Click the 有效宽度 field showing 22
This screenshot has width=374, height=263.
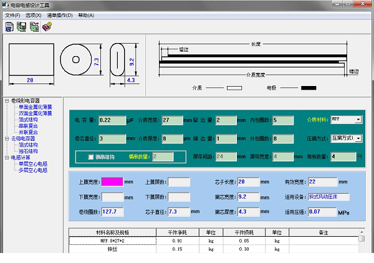coord(323,182)
